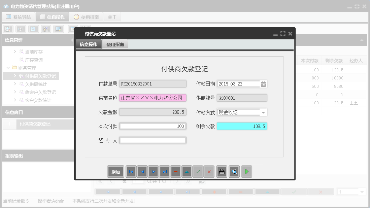Delete current record with red minus icon
The height and width of the screenshot is (208, 370).
[175, 171]
